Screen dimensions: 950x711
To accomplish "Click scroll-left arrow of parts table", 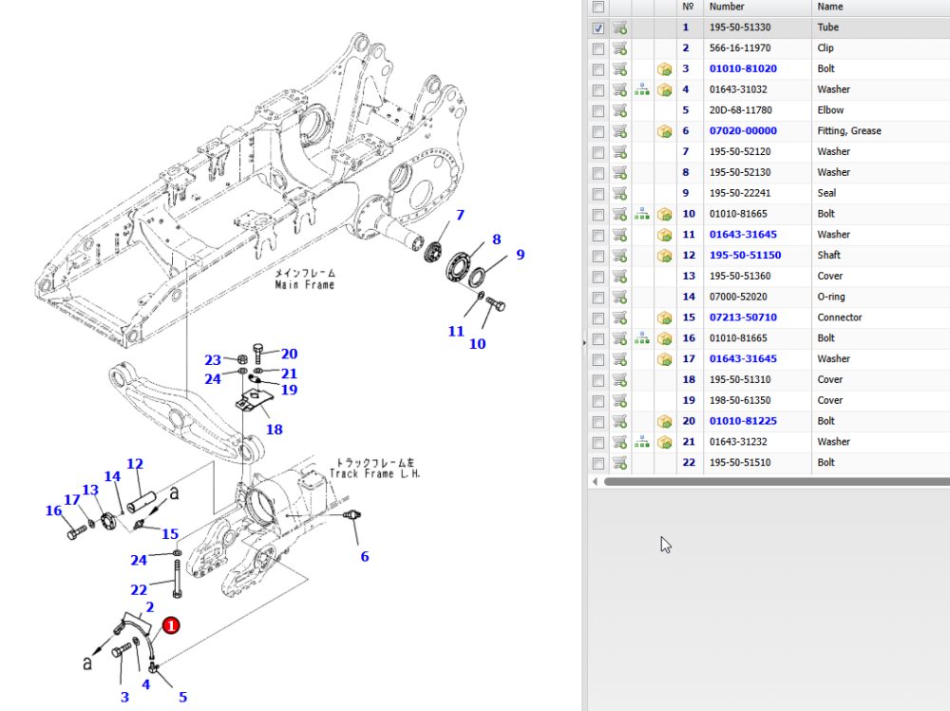I will (x=595, y=481).
